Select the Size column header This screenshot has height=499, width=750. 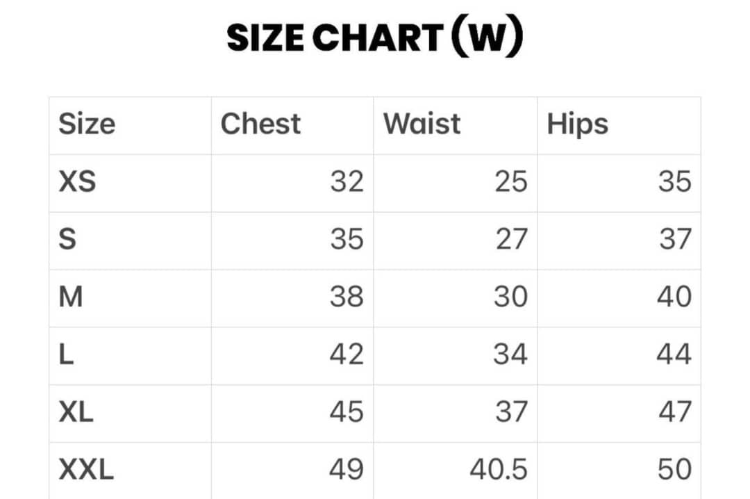pyautogui.click(x=87, y=124)
